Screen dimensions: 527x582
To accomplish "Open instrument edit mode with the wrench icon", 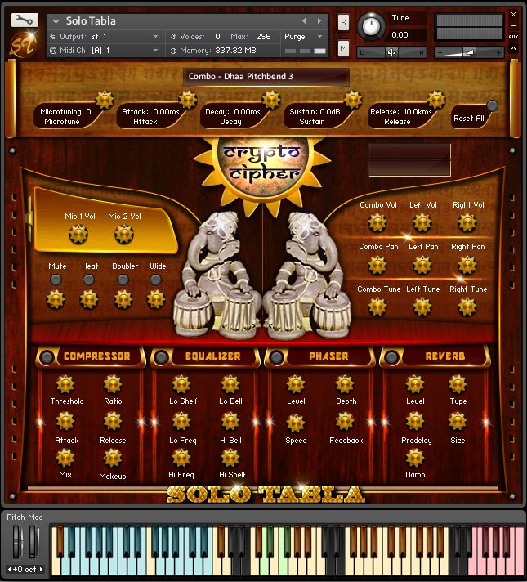I will click(25, 20).
